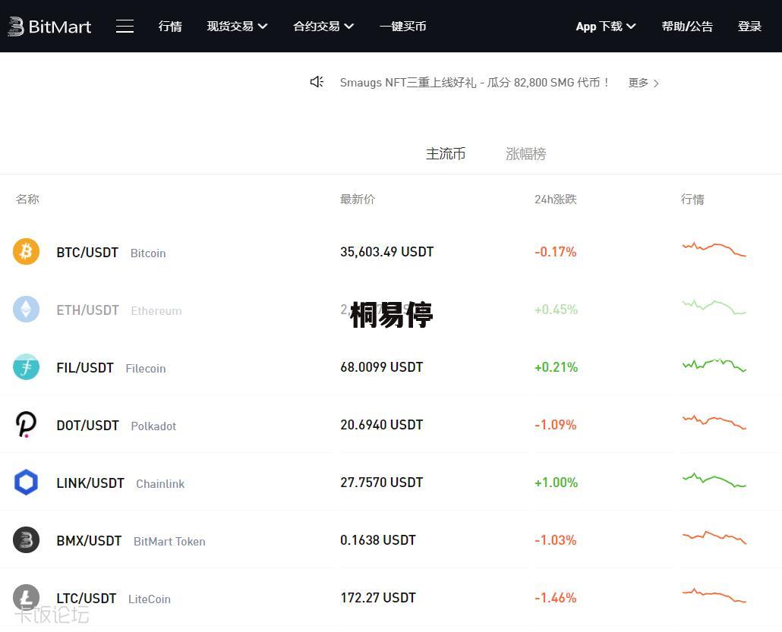Screen dimensions: 782x632
Task: Click the 0.1638 USDT price
Action: [x=378, y=540]
